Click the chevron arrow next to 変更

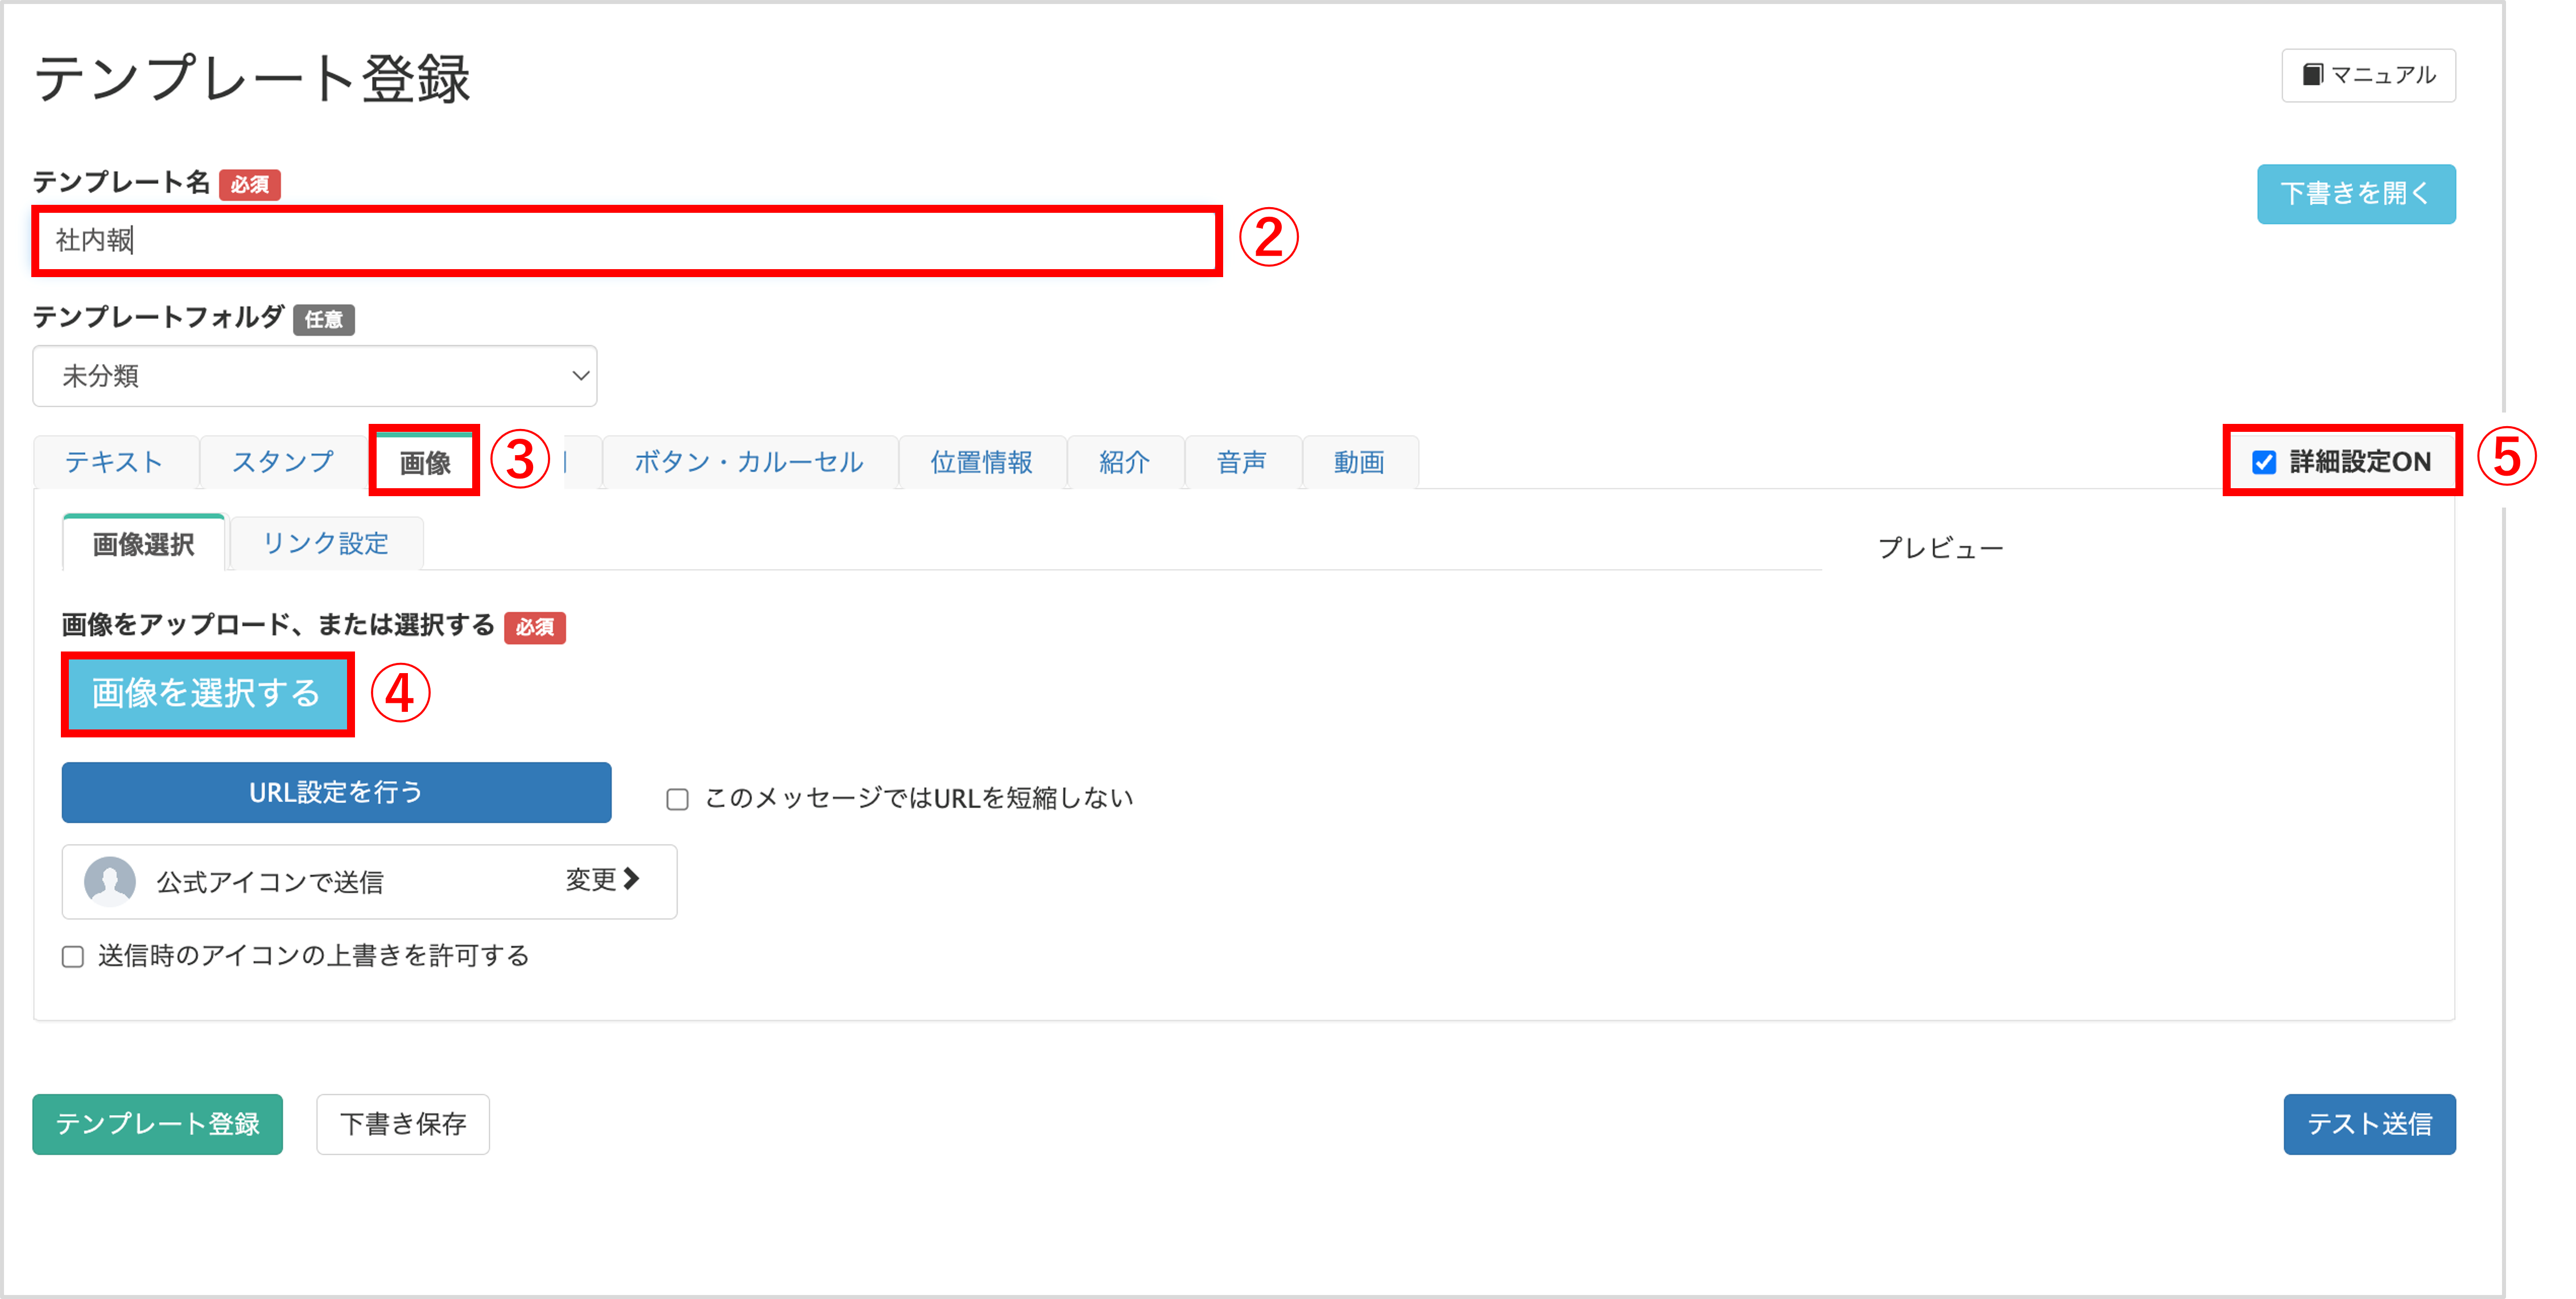coord(631,879)
